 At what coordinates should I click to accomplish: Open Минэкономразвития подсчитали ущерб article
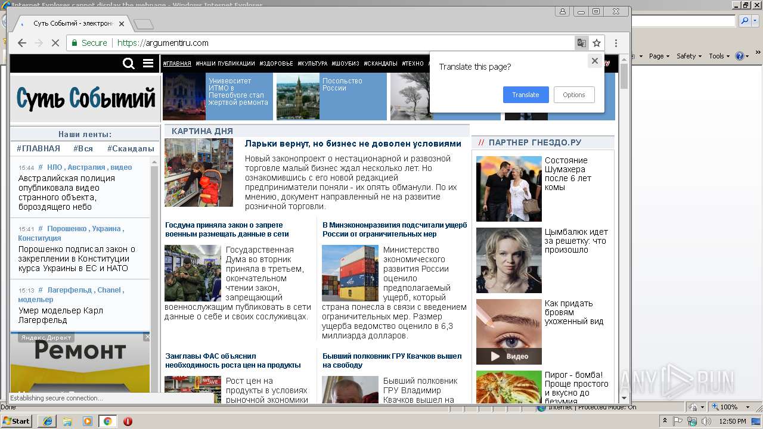395,229
